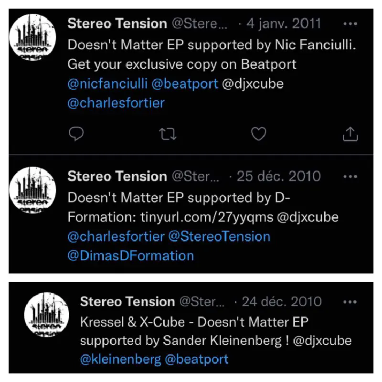Open the tinyurl.com/27yyqms link
The width and height of the screenshot is (382, 382).
point(207,217)
